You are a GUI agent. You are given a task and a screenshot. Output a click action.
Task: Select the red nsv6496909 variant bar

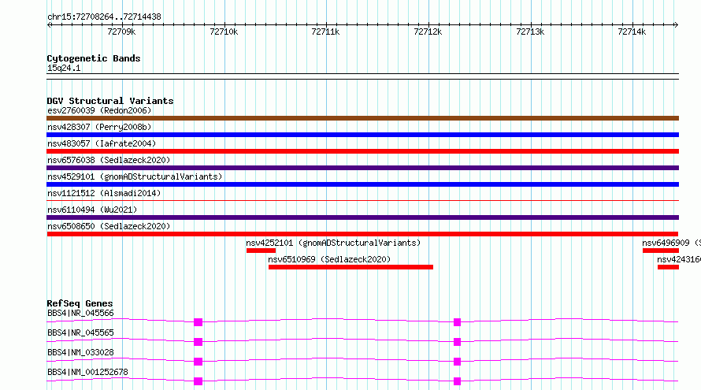click(661, 251)
